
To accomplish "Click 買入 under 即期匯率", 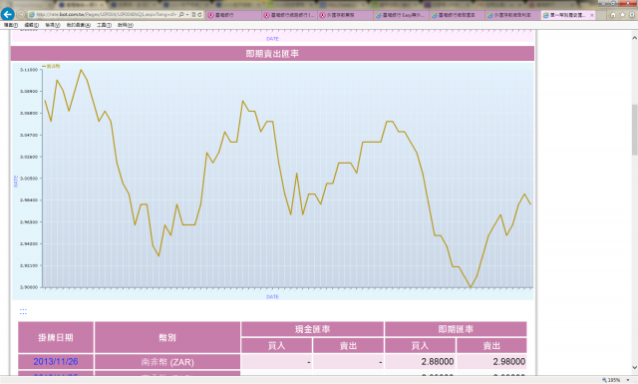I will [x=420, y=346].
